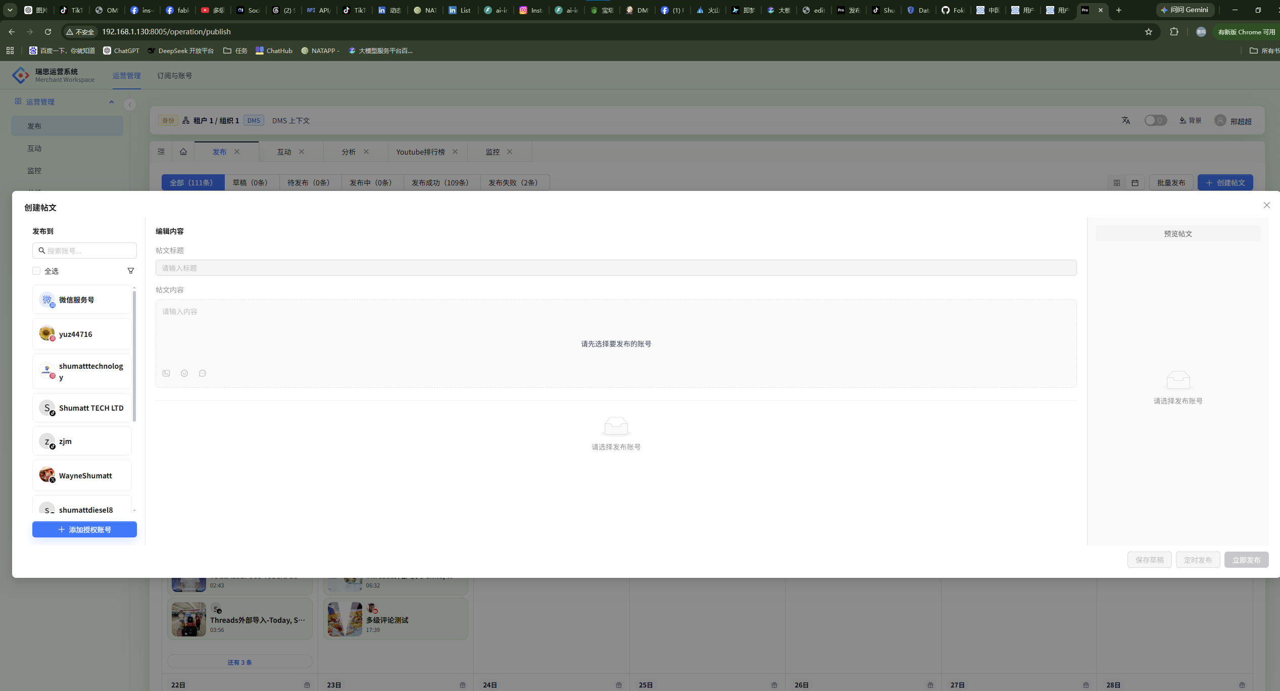The width and height of the screenshot is (1280, 691).
Task: Check the 全选 checkbox
Action: 36,271
